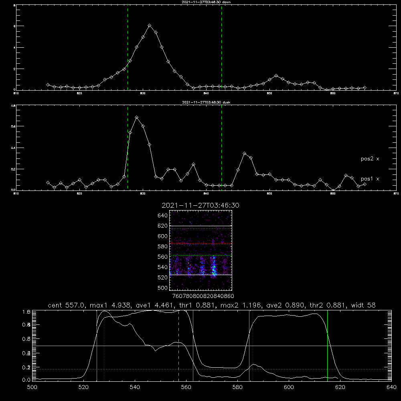Select the 'pos2 x' label
Screen dimensions: 401x401
[x=370, y=159]
